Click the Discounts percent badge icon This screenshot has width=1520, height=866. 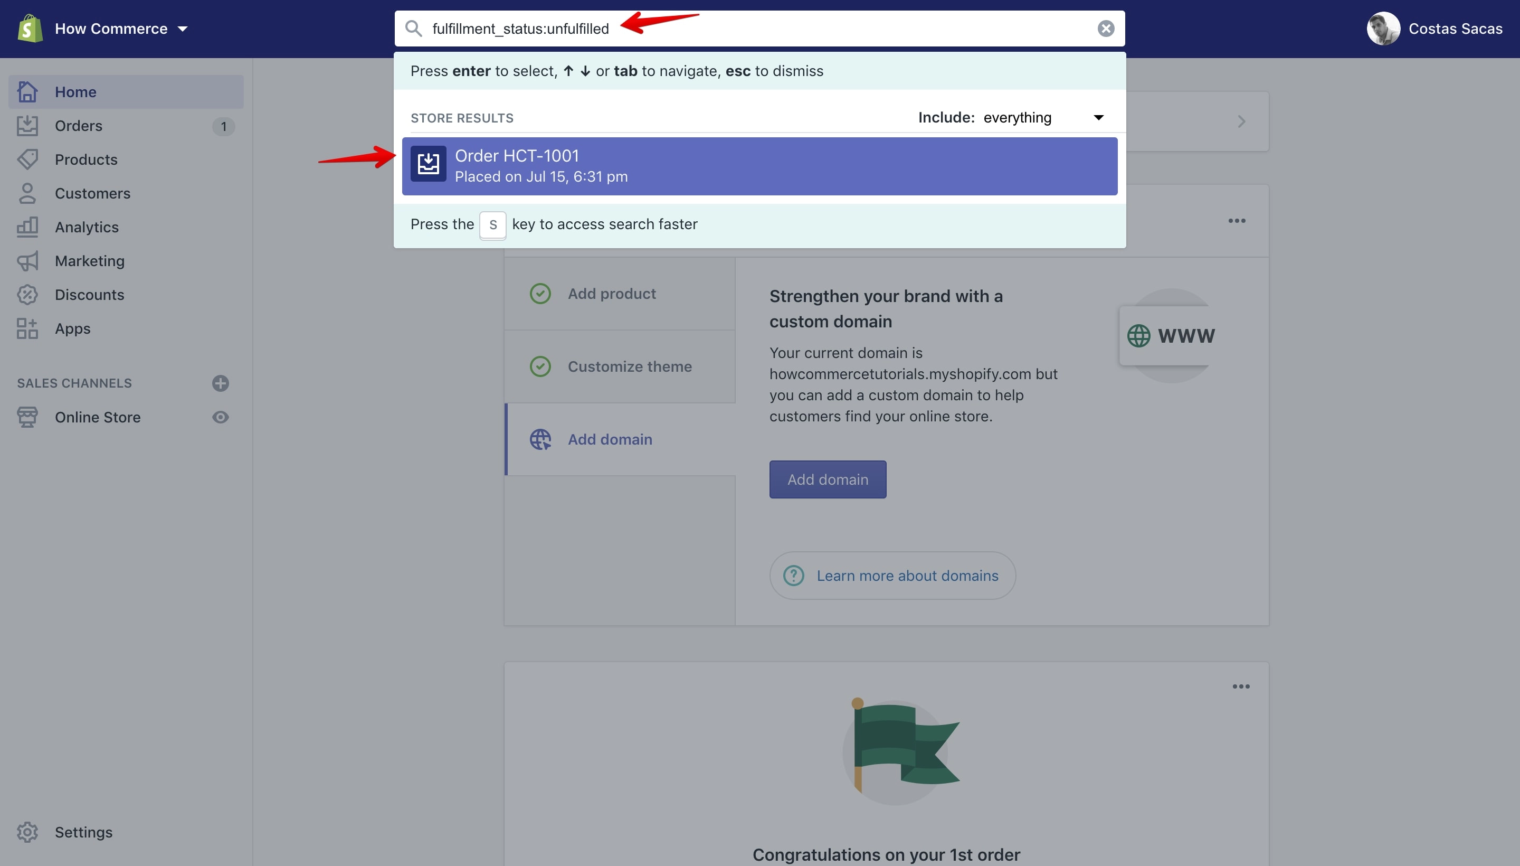[27, 295]
